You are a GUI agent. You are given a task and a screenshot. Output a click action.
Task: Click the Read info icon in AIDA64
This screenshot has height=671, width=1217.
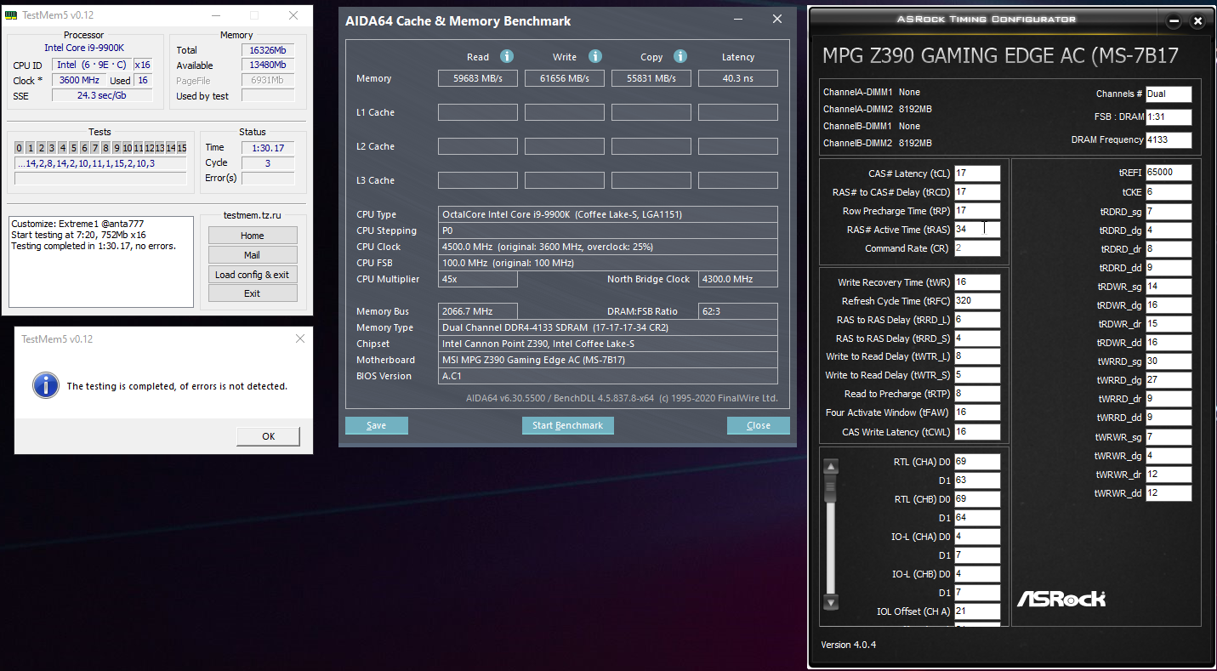coord(507,56)
